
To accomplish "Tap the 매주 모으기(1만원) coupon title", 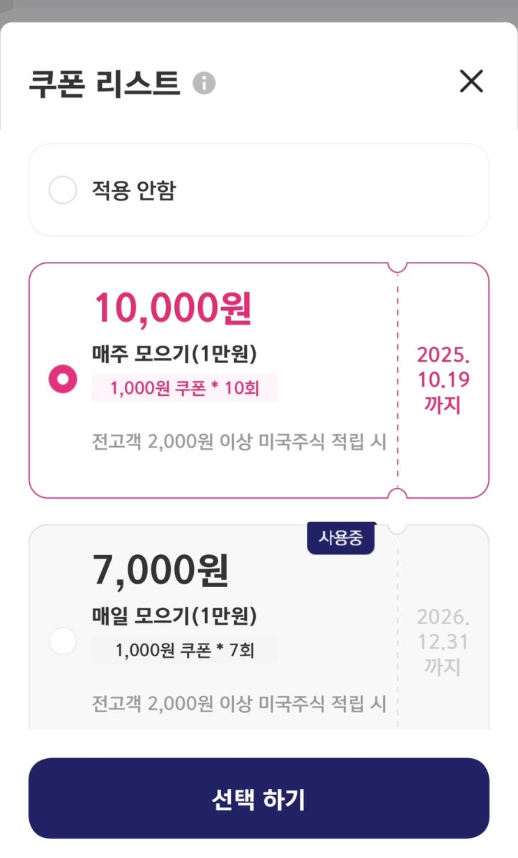I will coord(174,355).
